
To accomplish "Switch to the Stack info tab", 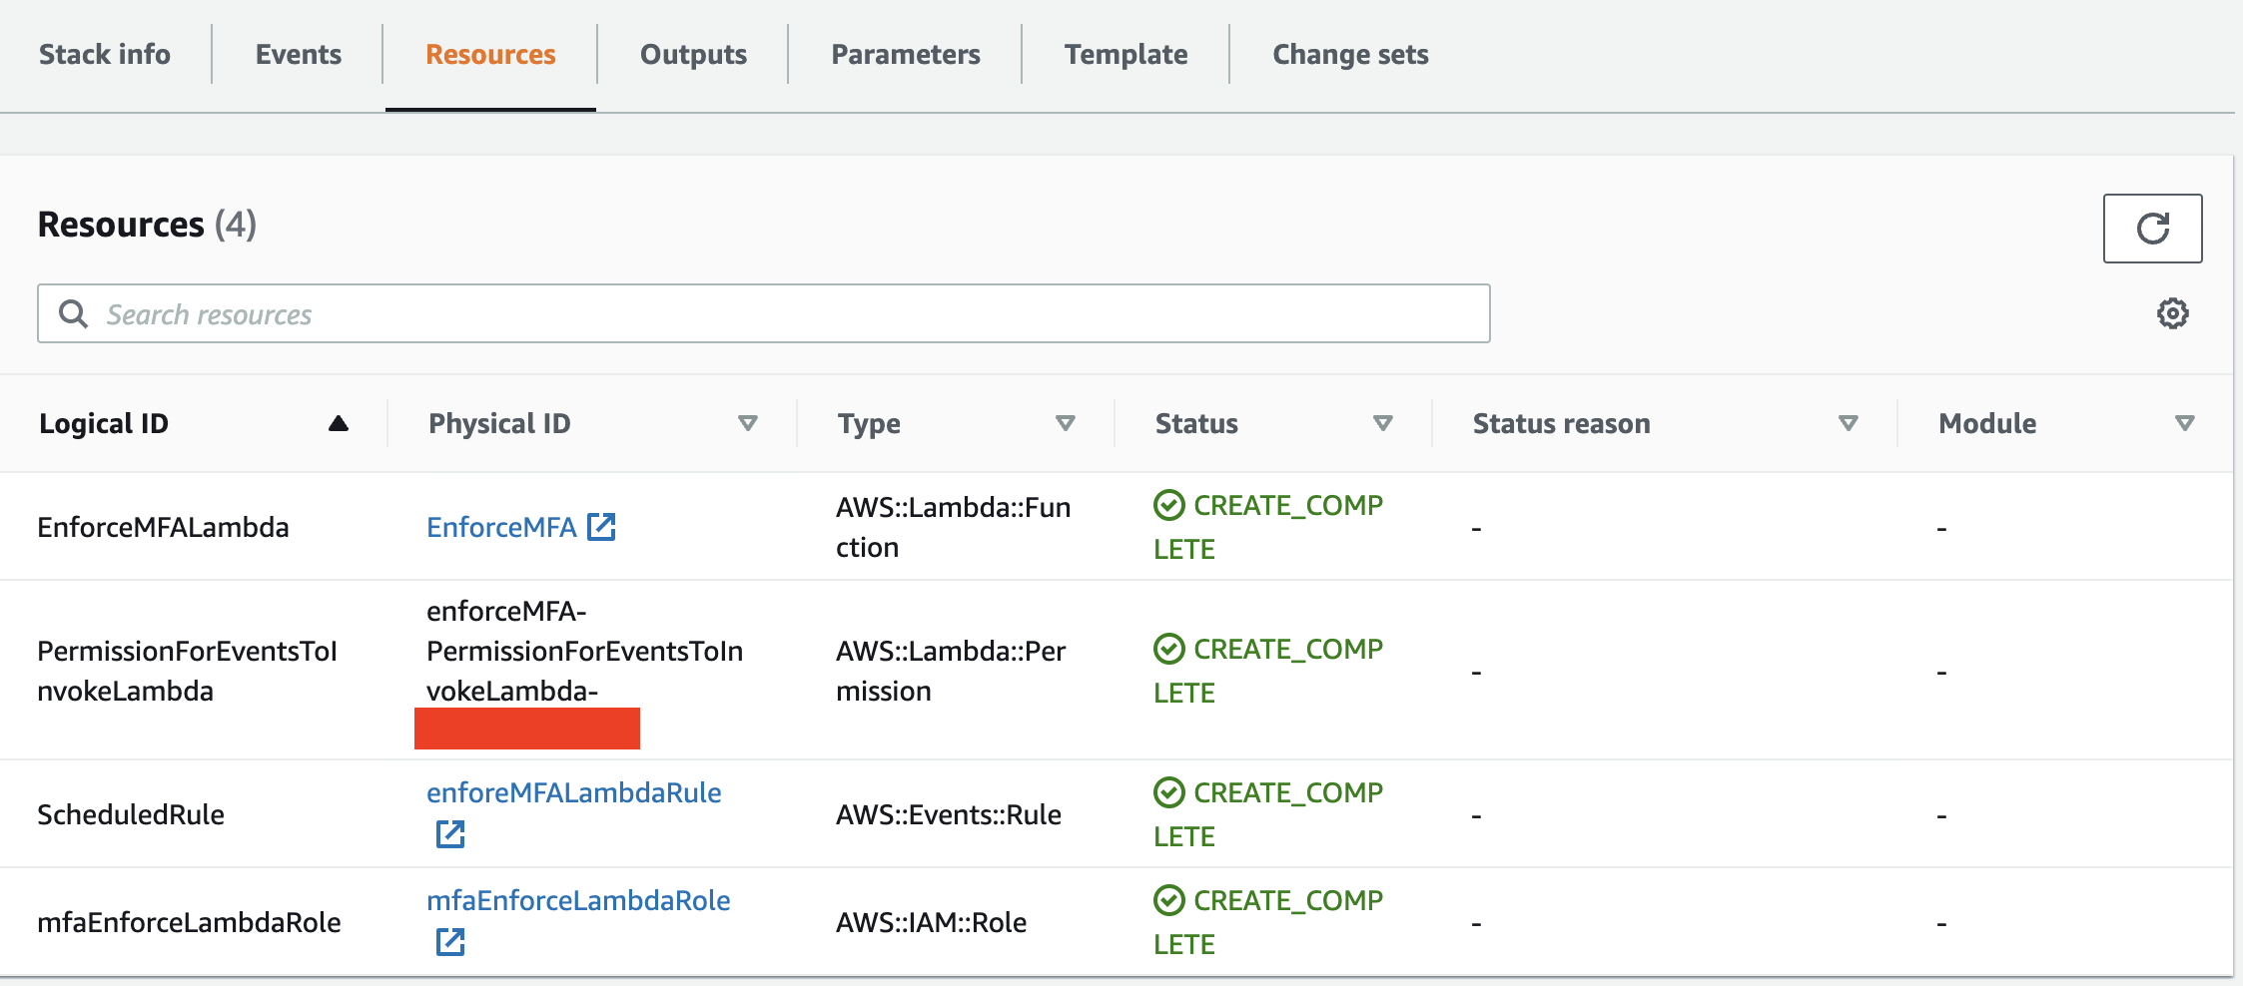I will (x=105, y=55).
